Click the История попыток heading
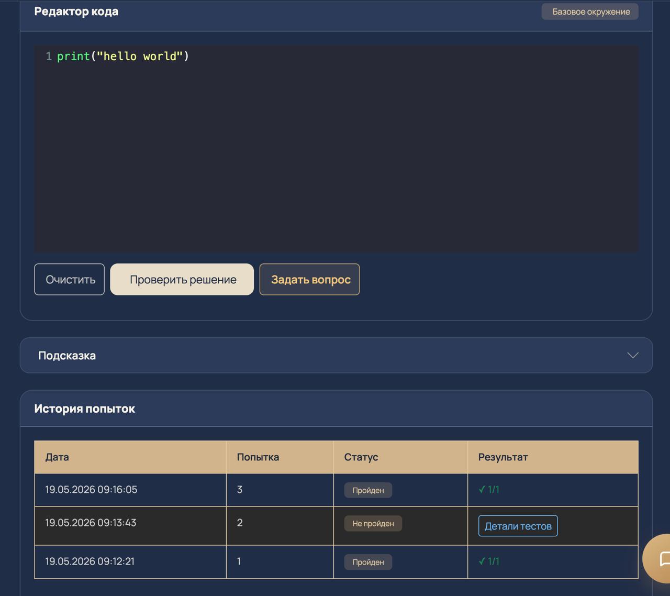 [x=84, y=409]
